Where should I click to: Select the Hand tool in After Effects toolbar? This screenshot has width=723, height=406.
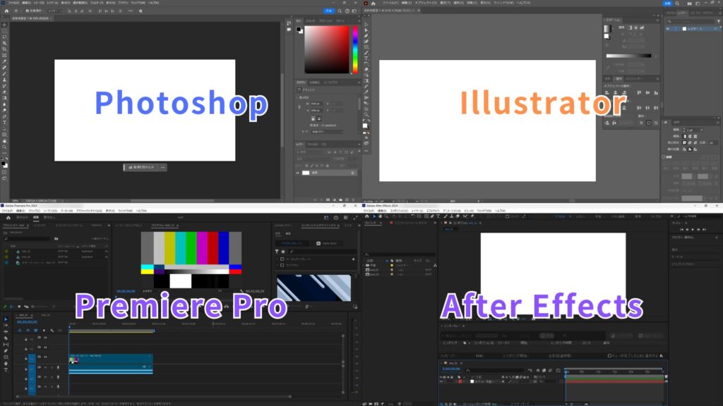tap(381, 216)
